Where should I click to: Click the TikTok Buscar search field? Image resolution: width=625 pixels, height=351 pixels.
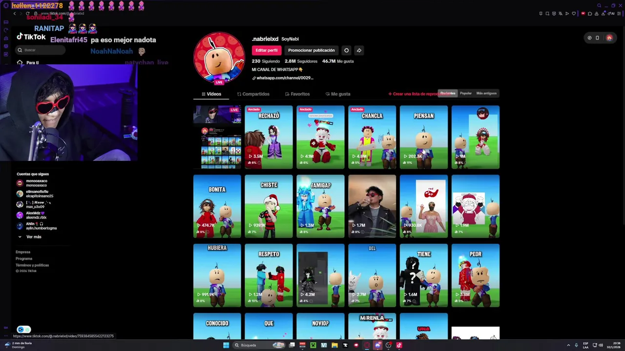click(x=41, y=50)
